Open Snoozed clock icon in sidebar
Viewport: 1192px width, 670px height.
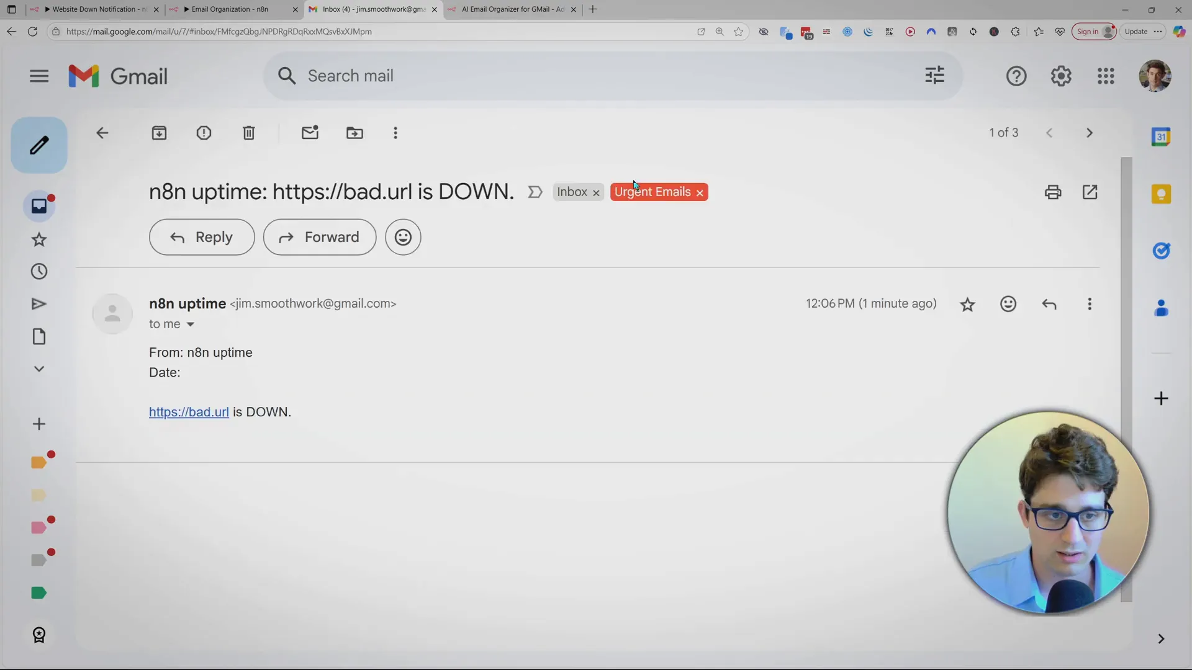pos(39,272)
